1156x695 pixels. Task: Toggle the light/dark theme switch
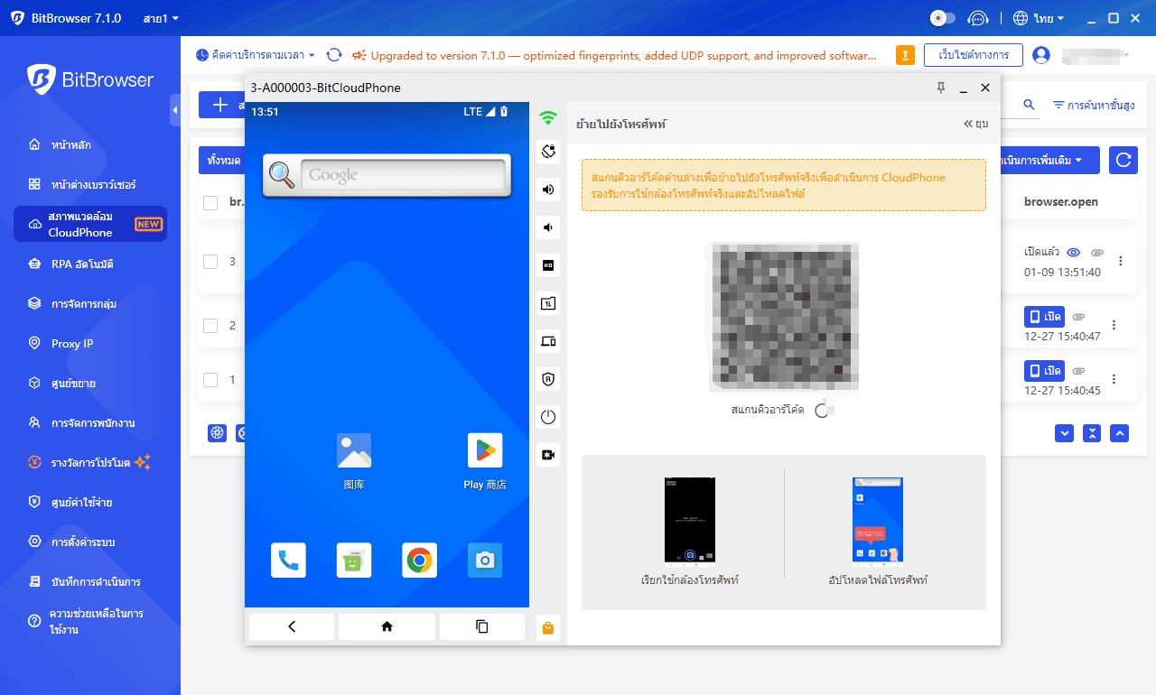[x=942, y=18]
